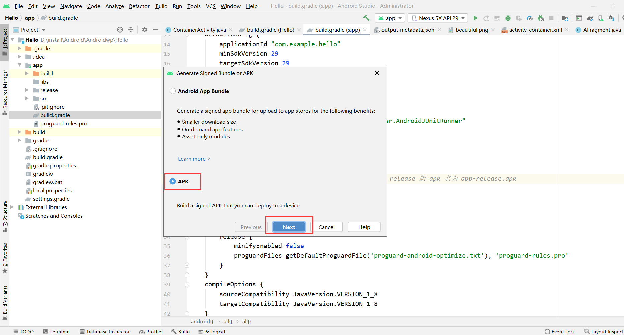Close the Generate Signed Bundle dialog
Viewport: 624px width, 335px height.
tap(377, 73)
